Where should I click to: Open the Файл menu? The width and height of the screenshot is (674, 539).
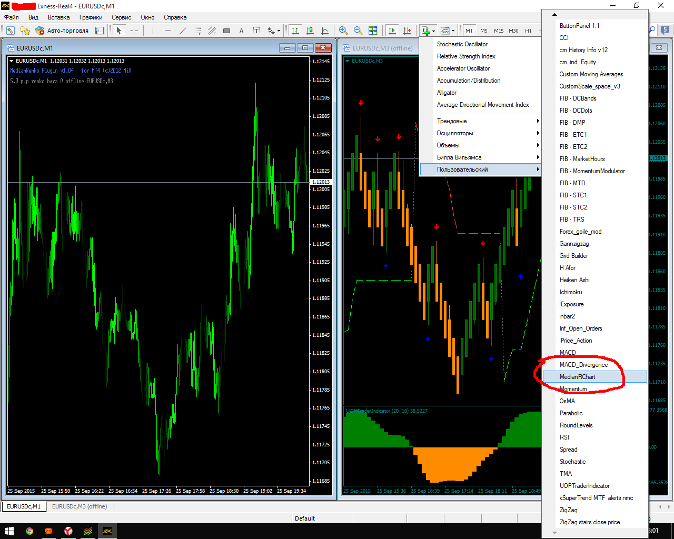pos(12,17)
